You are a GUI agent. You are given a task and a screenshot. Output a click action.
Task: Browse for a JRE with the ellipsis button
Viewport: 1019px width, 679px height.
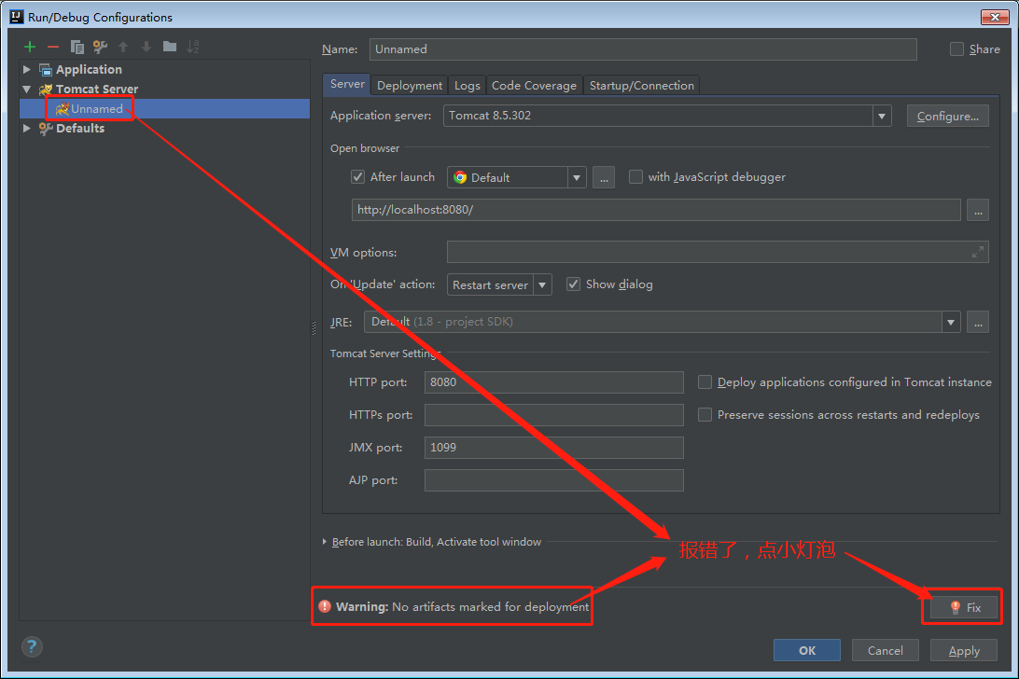point(978,322)
